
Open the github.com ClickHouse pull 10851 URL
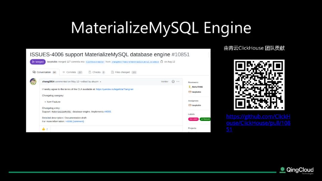tap(258, 123)
